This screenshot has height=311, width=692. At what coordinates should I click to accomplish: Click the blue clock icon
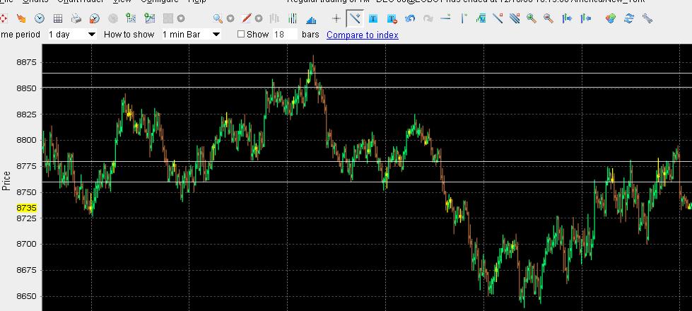tap(40, 18)
